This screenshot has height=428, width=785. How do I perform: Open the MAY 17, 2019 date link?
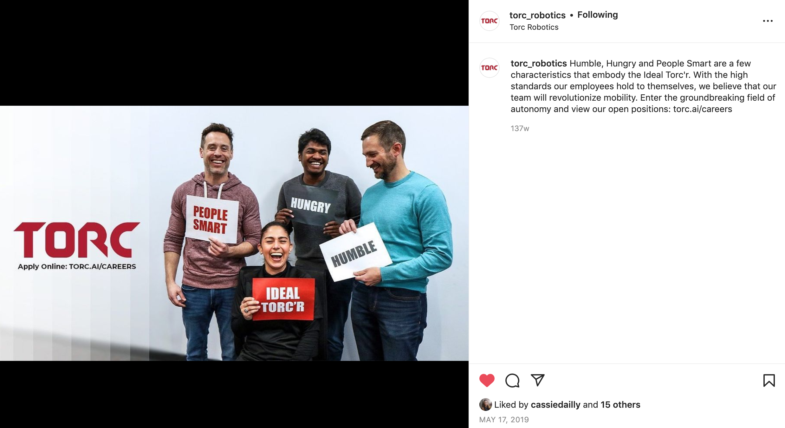tap(504, 420)
